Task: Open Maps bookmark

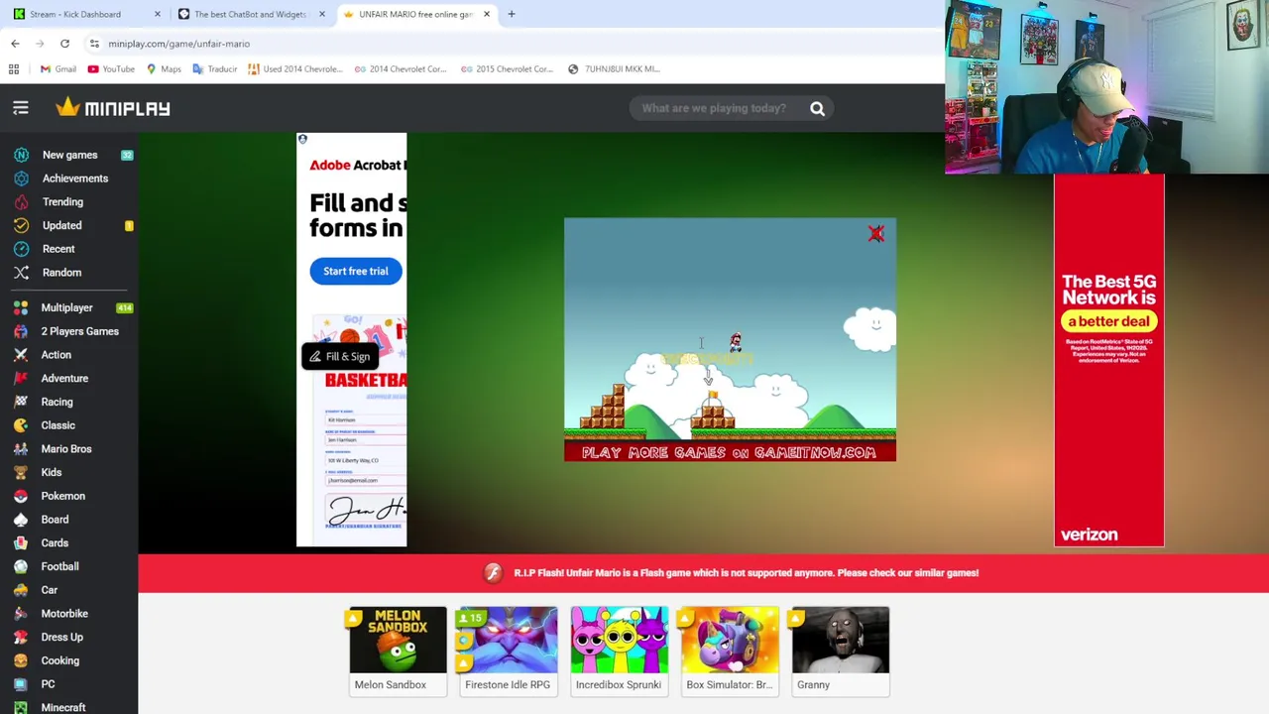Action: coord(164,69)
